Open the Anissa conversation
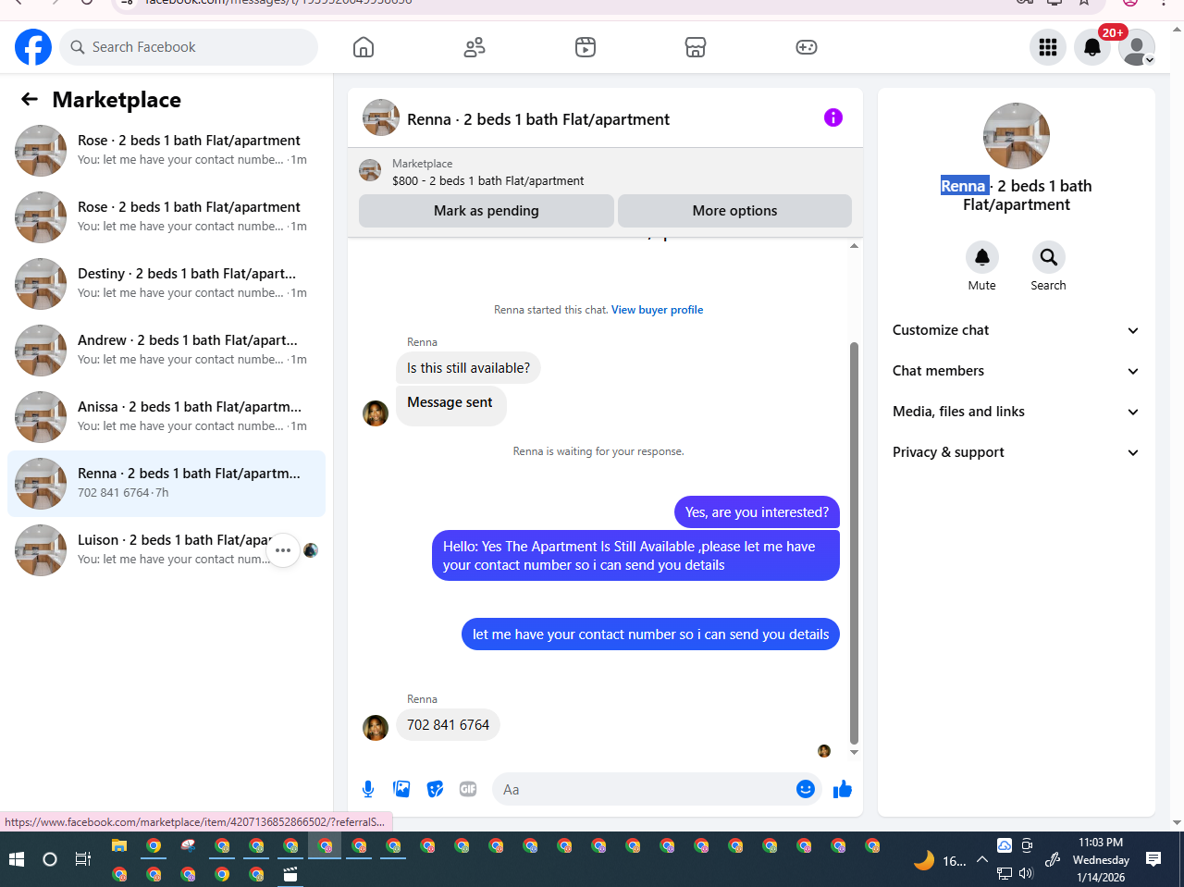Screen dimensions: 1184x887 (166, 417)
